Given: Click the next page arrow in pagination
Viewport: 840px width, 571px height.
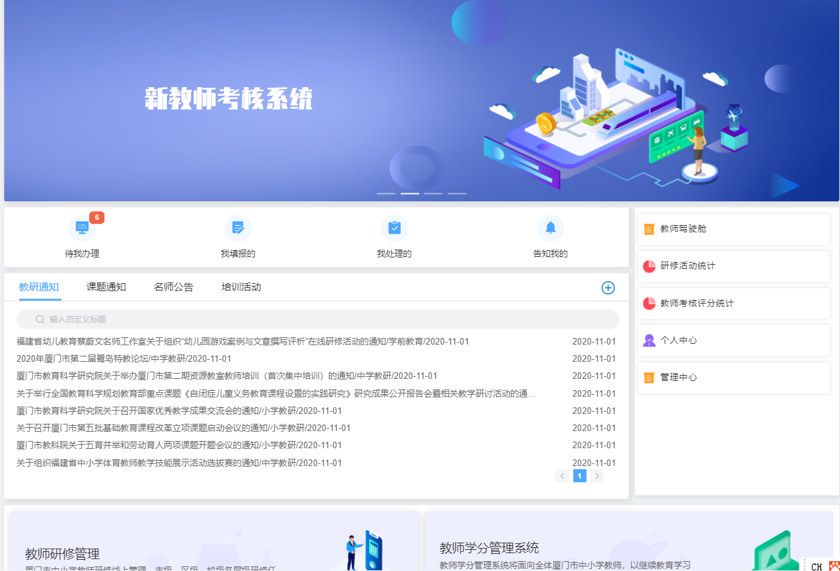Looking at the screenshot, I should pos(597,475).
